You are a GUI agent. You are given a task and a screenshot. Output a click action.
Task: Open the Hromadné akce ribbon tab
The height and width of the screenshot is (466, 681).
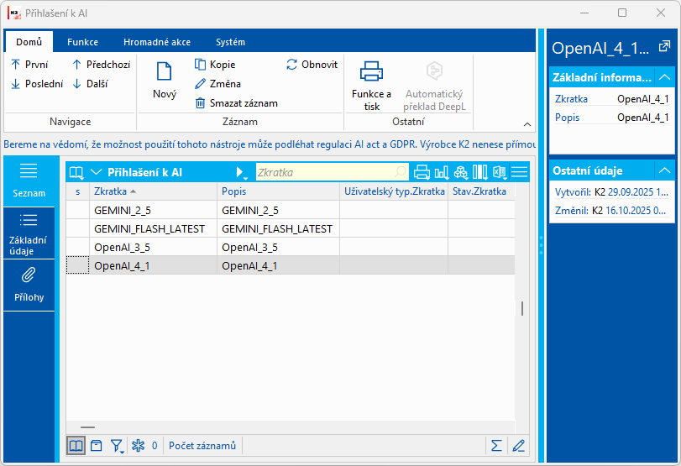coord(156,42)
